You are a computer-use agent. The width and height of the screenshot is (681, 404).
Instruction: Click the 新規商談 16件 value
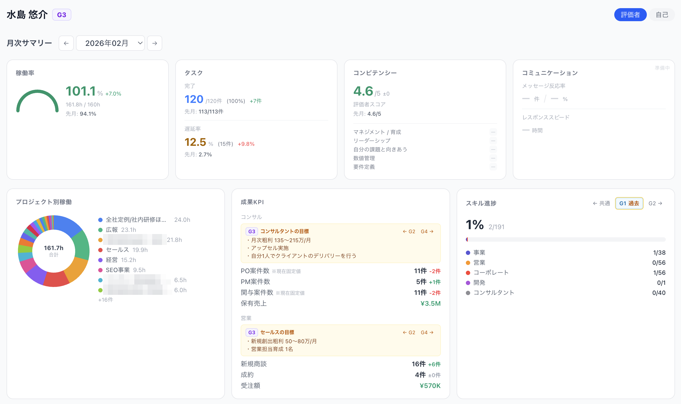tap(419, 364)
